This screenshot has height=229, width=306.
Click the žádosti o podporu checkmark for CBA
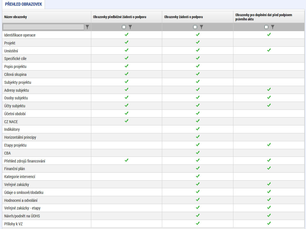198,153
